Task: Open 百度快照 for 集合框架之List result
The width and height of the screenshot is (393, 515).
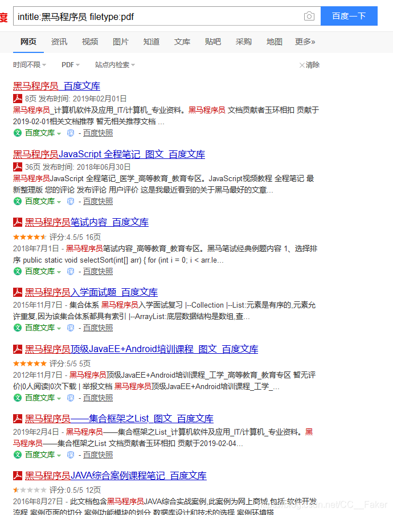Action: (98, 455)
